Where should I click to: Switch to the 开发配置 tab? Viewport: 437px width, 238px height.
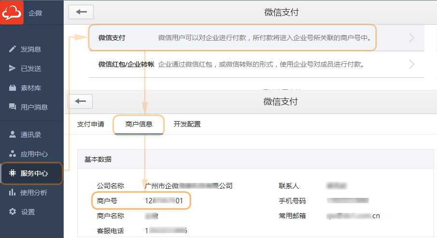click(x=187, y=124)
